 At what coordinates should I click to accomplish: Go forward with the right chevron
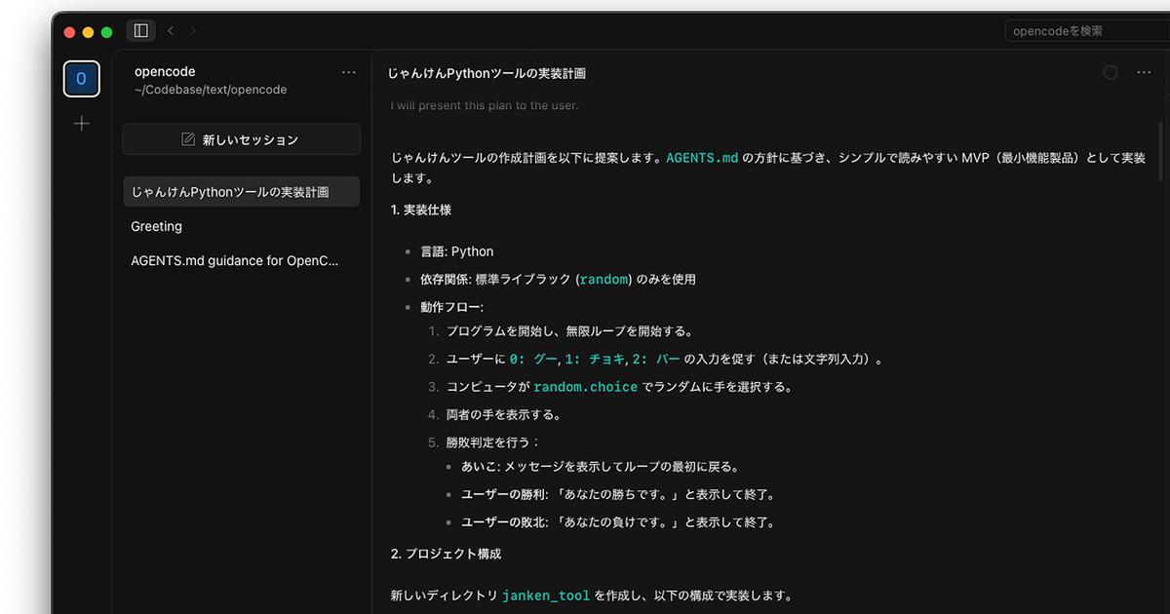193,31
